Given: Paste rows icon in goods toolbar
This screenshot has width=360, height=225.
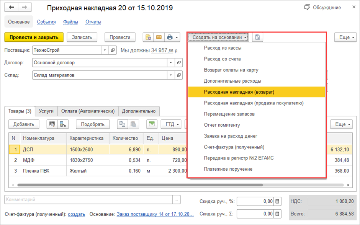Looking at the screenshot, I should 133,124.
